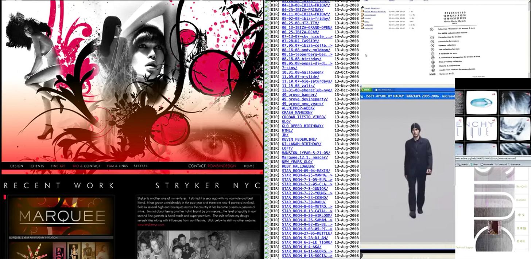Open FAM & LINKS menu item
Image resolution: width=531 pixels, height=259 pixels.
(x=117, y=166)
